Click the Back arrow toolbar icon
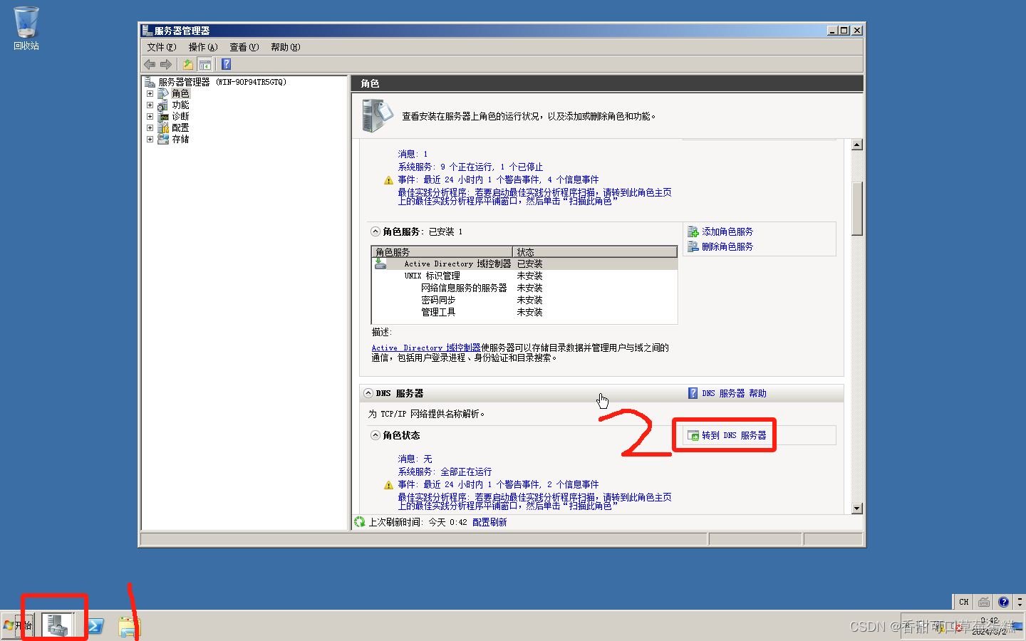 pos(150,64)
